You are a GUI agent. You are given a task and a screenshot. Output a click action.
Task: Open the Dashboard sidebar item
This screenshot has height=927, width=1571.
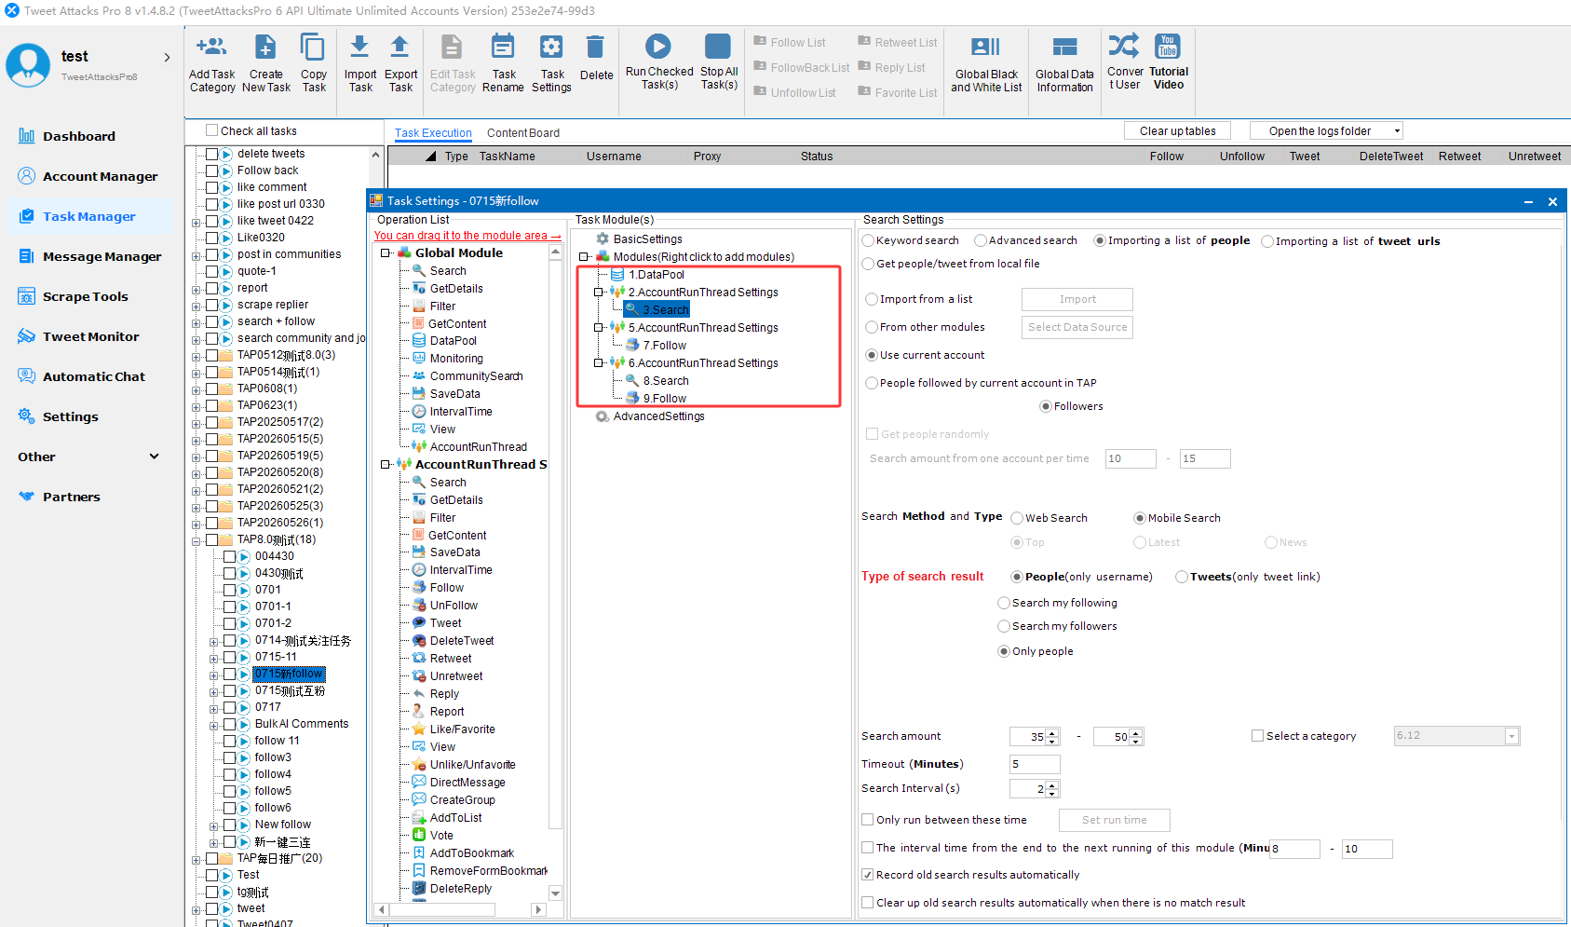pos(79,136)
